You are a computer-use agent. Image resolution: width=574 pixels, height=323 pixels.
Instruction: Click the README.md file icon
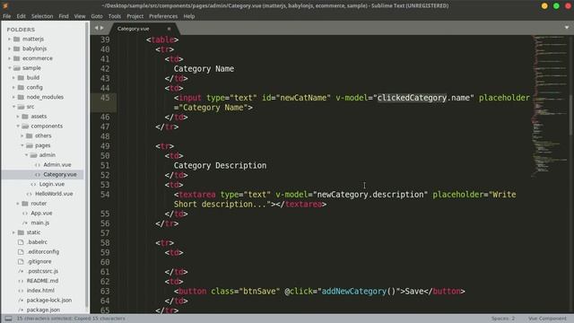click(21, 281)
